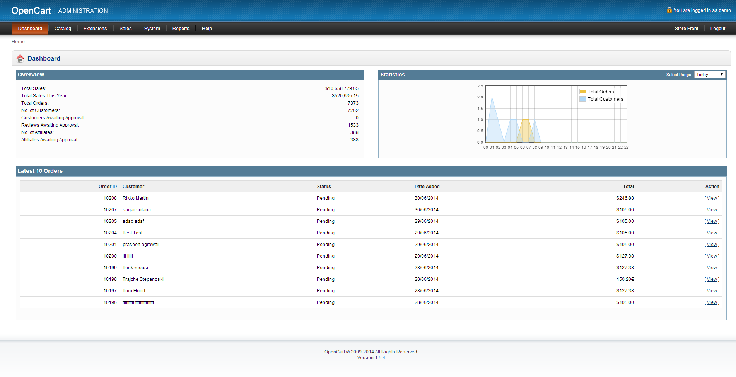View order 10196
The image size is (736, 377).
712,302
